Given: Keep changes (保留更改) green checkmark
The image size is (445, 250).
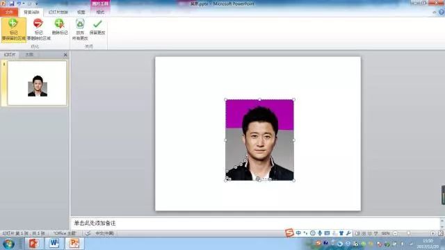Looking at the screenshot, I should pyautogui.click(x=97, y=27).
